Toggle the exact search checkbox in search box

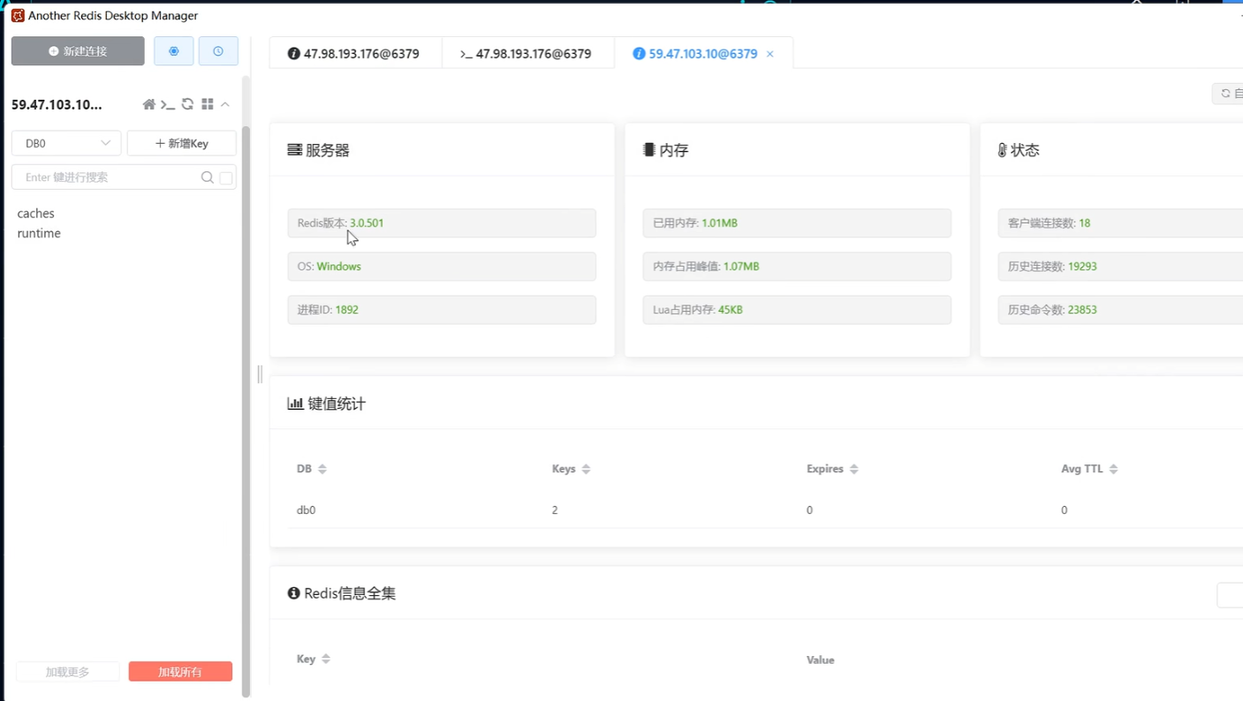pyautogui.click(x=226, y=177)
